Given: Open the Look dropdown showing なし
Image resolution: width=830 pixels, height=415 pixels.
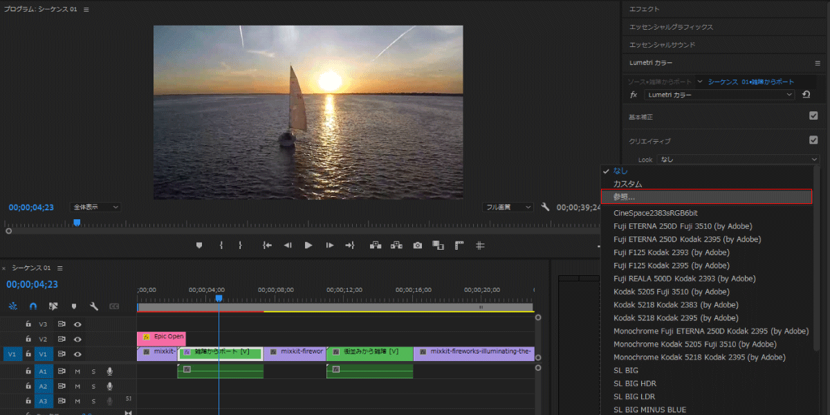Looking at the screenshot, I should 737,160.
